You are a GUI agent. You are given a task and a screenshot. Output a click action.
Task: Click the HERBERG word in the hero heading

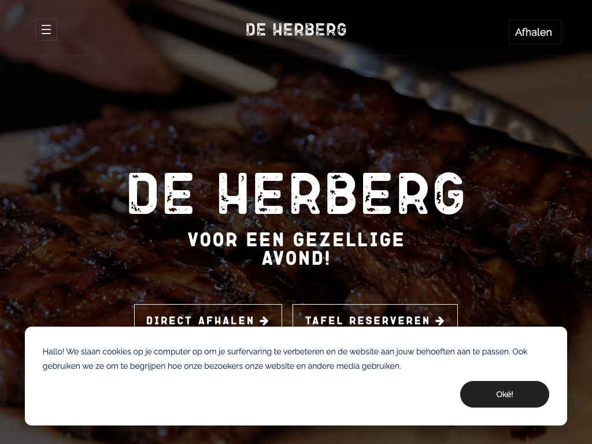tap(341, 194)
